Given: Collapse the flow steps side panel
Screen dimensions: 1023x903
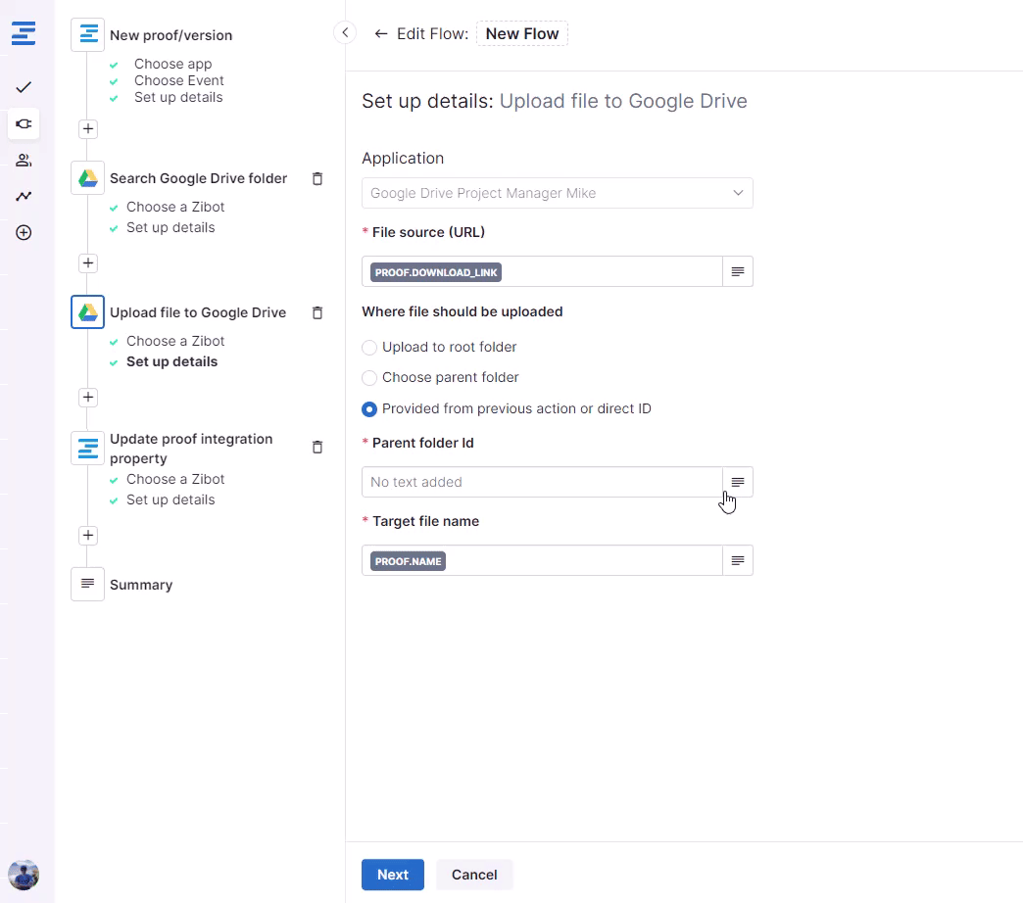Looking at the screenshot, I should pyautogui.click(x=345, y=33).
